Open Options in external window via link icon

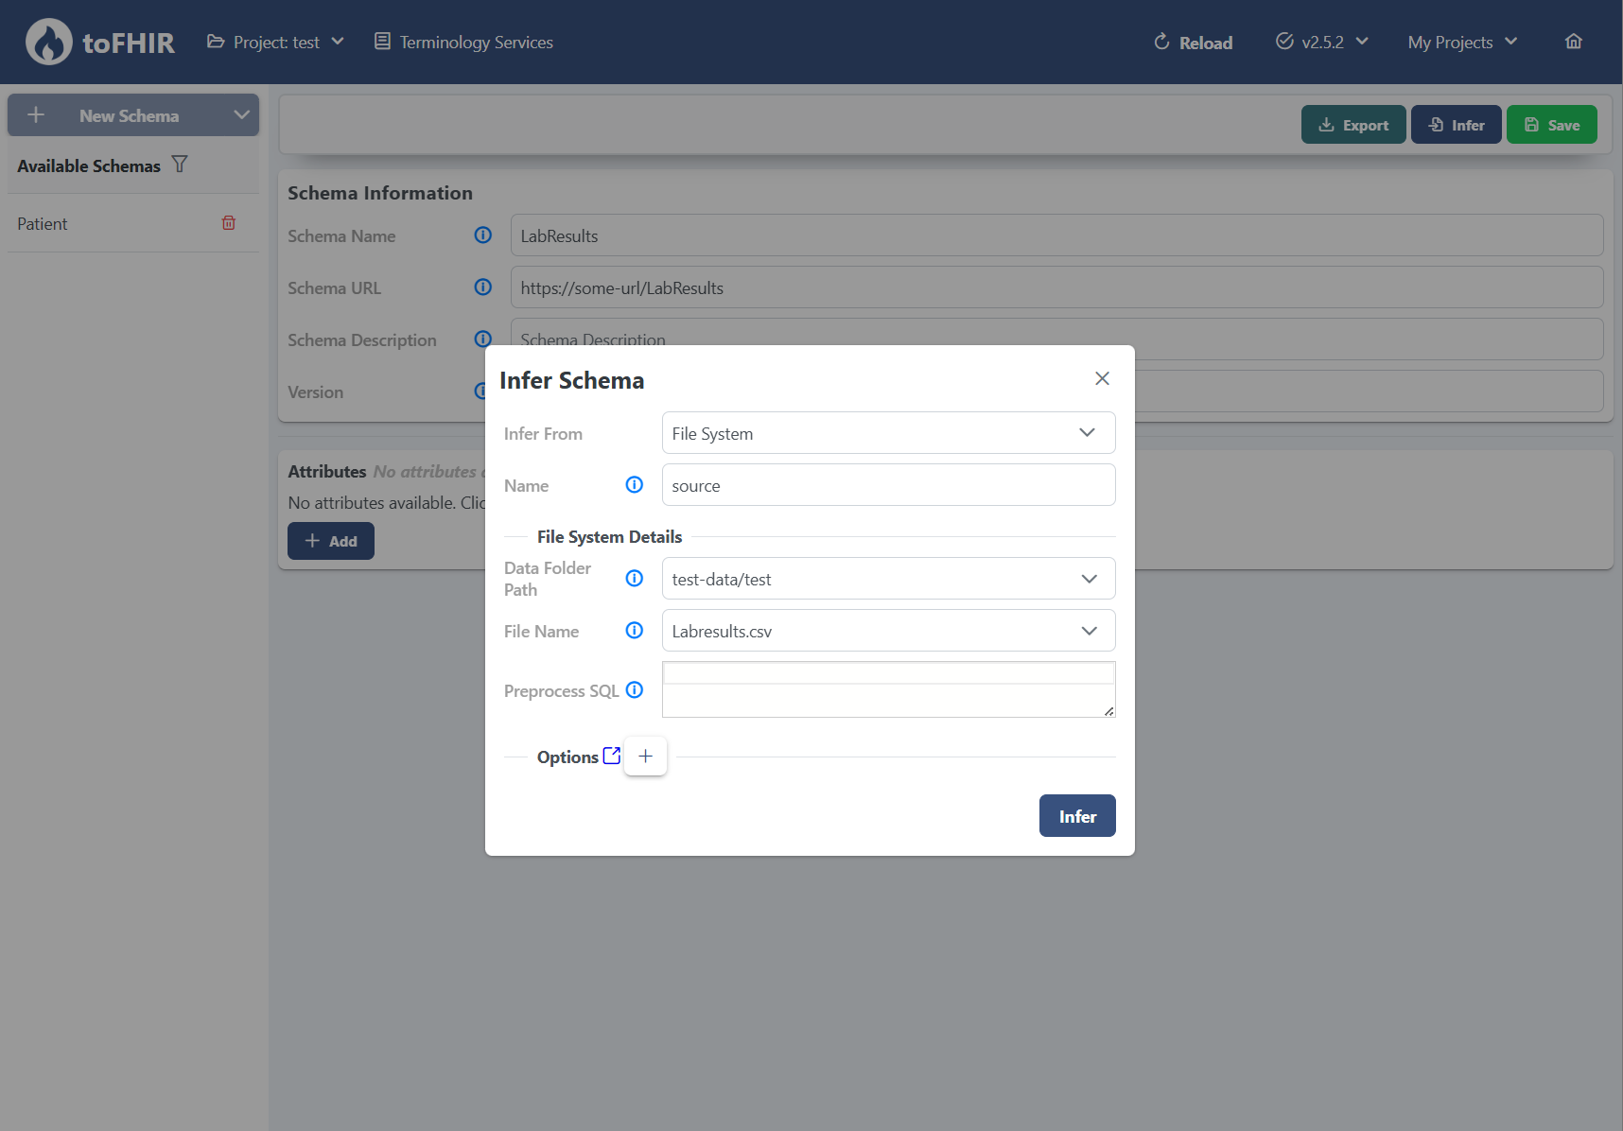pos(613,754)
